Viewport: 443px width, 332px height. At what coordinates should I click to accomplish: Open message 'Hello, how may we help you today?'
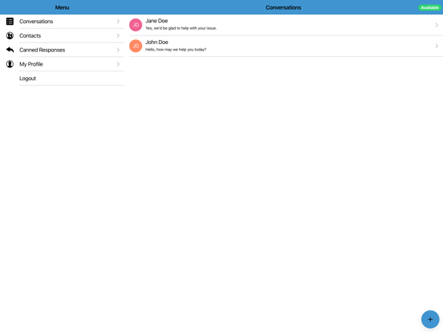176,50
